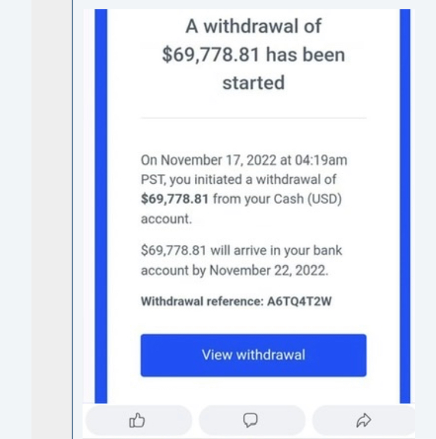Click the right blue border of the image

point(405,206)
